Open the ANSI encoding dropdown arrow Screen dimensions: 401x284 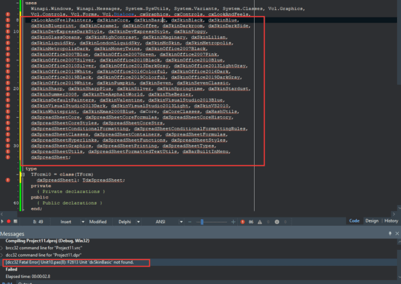coord(181,222)
